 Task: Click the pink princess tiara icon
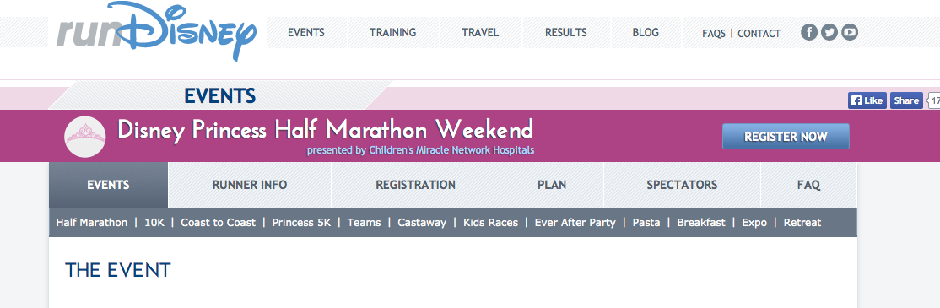coord(84,137)
